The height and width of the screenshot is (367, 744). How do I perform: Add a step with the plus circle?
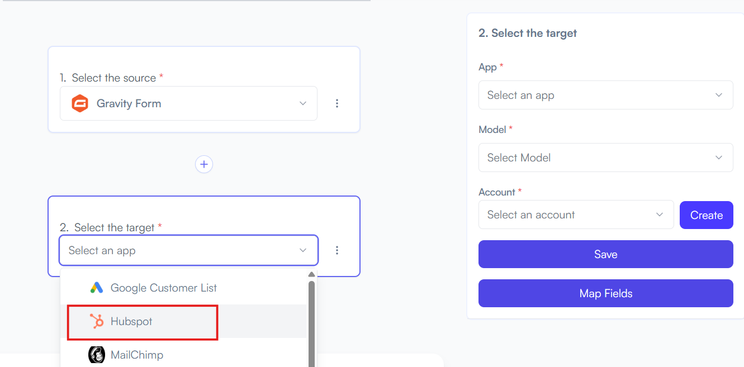(204, 164)
